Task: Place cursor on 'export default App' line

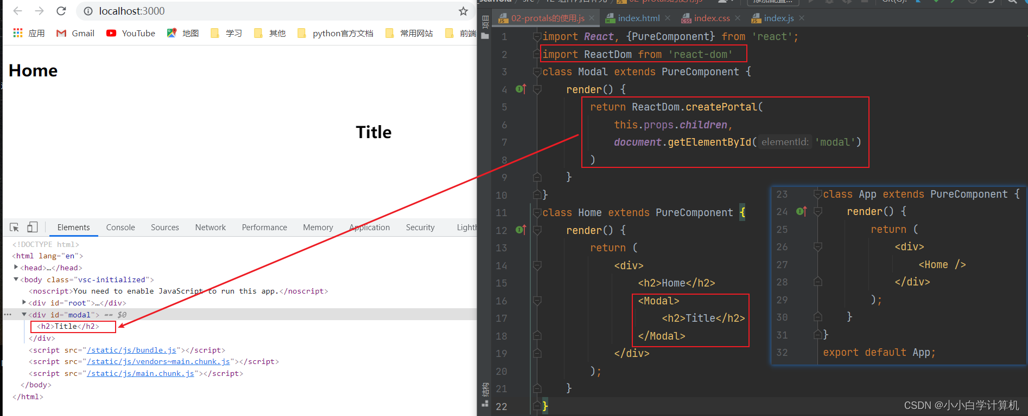Action: [x=879, y=353]
